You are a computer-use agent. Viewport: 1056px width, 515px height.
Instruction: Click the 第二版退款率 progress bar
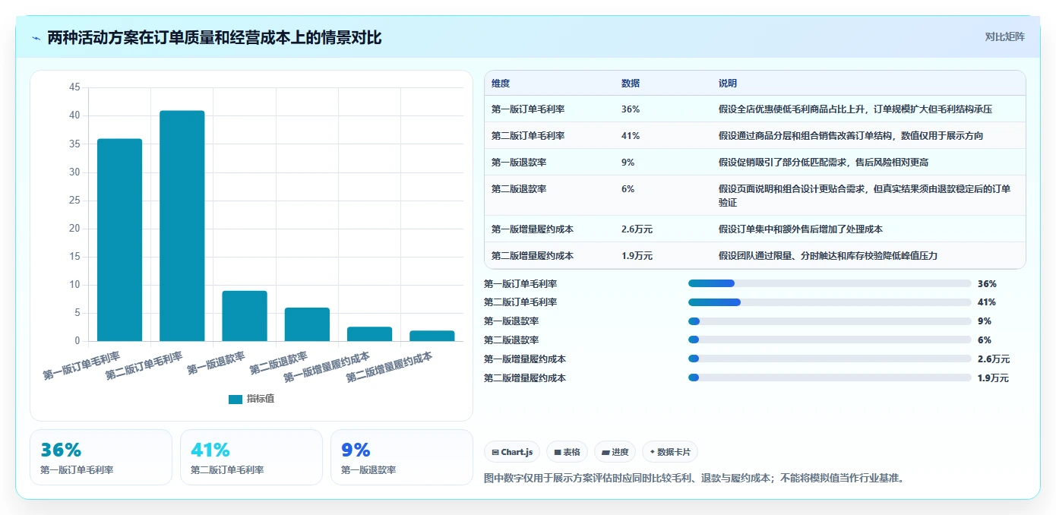pos(830,340)
